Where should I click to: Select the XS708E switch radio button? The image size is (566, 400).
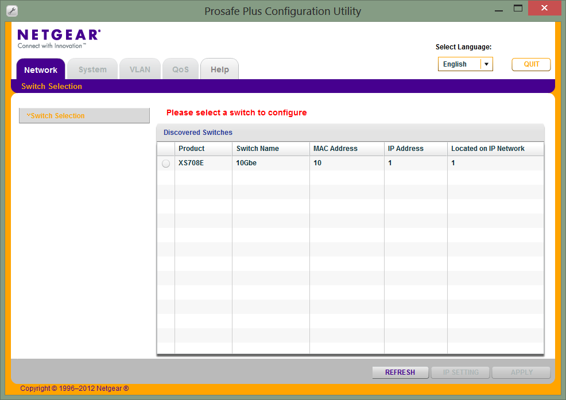point(166,164)
